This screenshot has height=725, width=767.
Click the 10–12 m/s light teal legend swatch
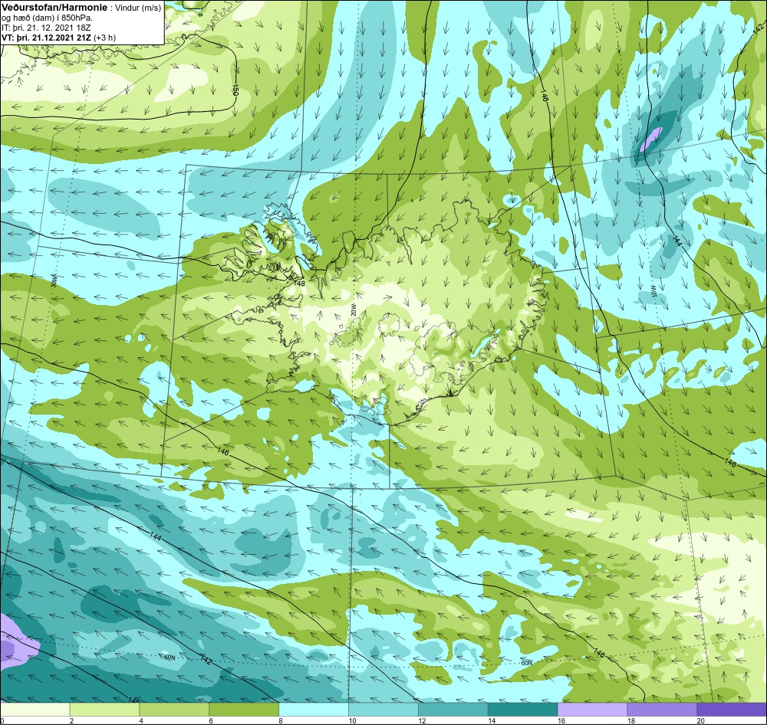(x=383, y=710)
